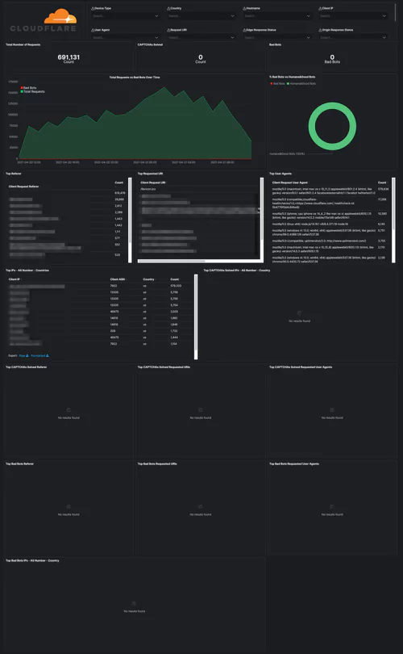403x654 pixels.
Task: Click warning icon beside Request URI label
Action: (x=168, y=30)
